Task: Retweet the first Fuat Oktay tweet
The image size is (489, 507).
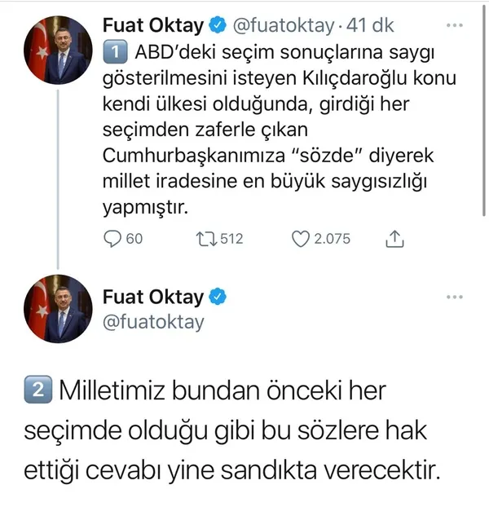Action: click(x=207, y=239)
